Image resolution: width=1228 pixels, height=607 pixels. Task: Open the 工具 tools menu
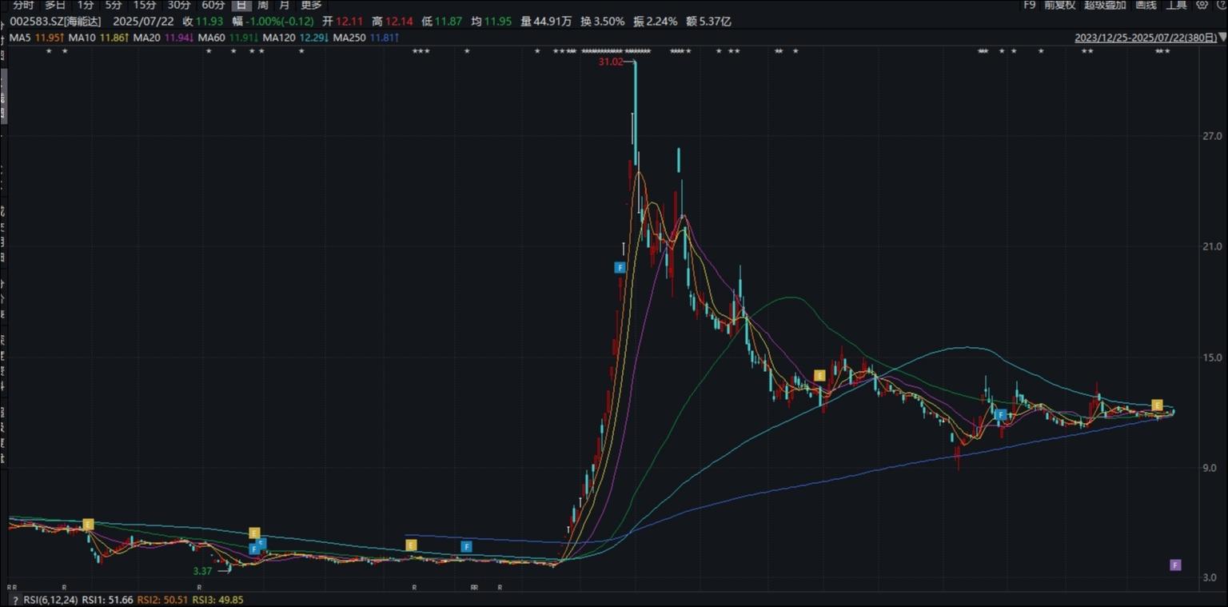(1176, 5)
